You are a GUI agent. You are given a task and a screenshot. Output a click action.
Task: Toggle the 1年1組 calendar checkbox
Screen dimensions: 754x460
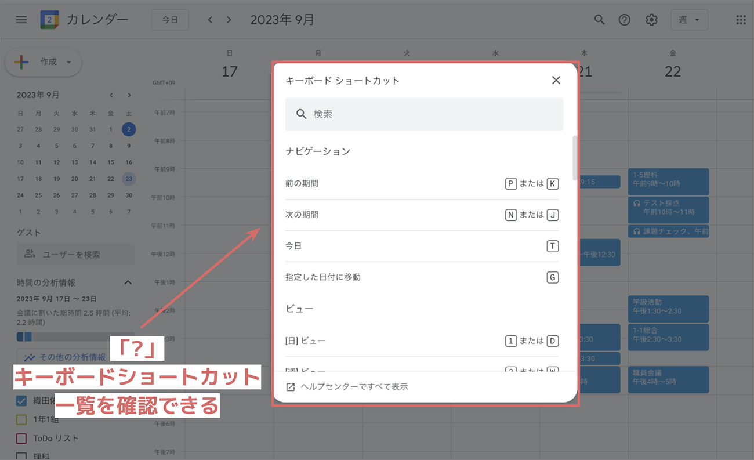[x=21, y=419]
